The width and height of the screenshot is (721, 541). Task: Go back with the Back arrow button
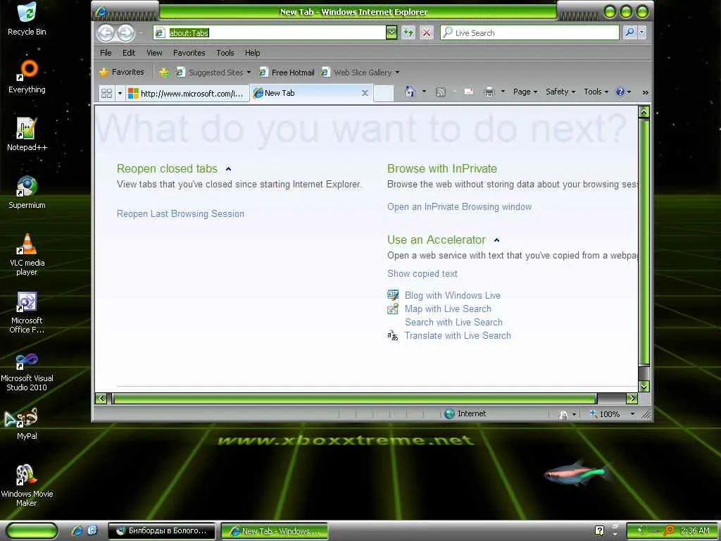point(106,32)
